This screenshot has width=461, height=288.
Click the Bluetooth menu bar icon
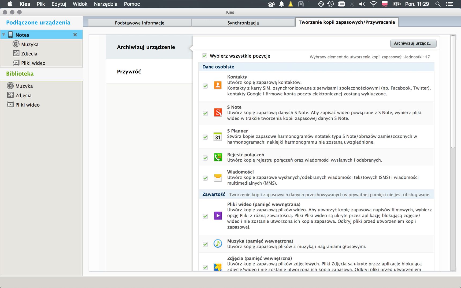pyautogui.click(x=352, y=4)
